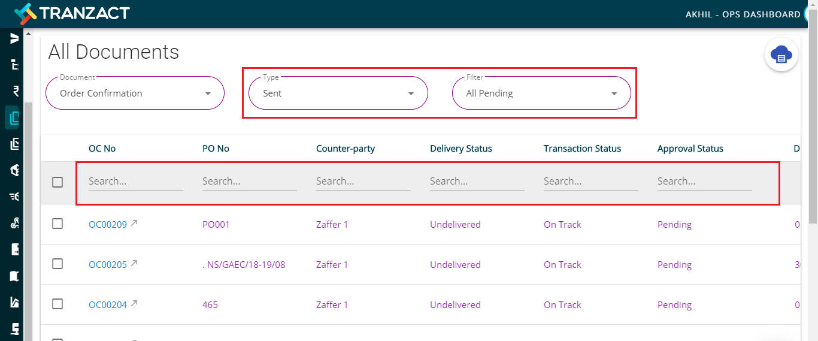818x341 pixels.
Task: Open the Filter dropdown showing All Pending
Action: pyautogui.click(x=541, y=93)
